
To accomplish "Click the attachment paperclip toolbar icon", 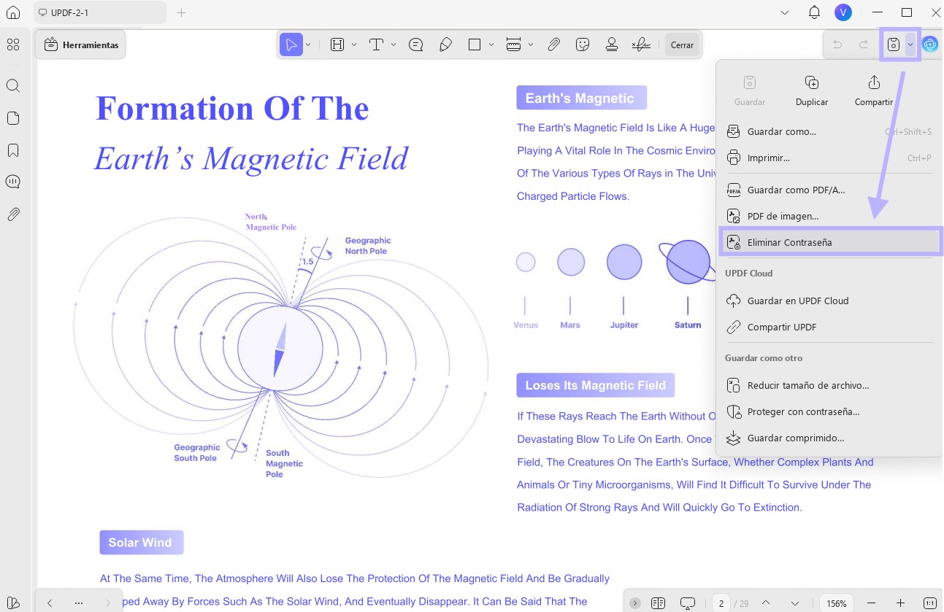I will pos(554,45).
